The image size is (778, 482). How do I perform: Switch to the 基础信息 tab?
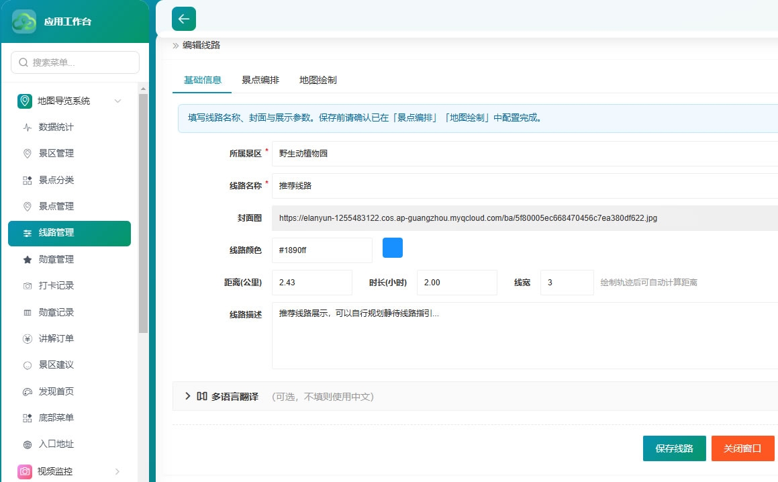pos(202,80)
